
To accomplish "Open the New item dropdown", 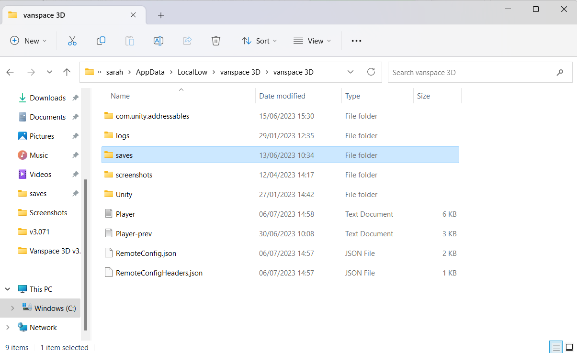I will [28, 41].
